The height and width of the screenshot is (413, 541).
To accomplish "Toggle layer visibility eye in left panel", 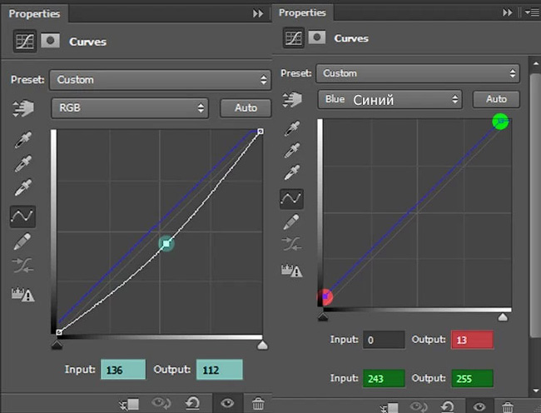I will pyautogui.click(x=227, y=403).
